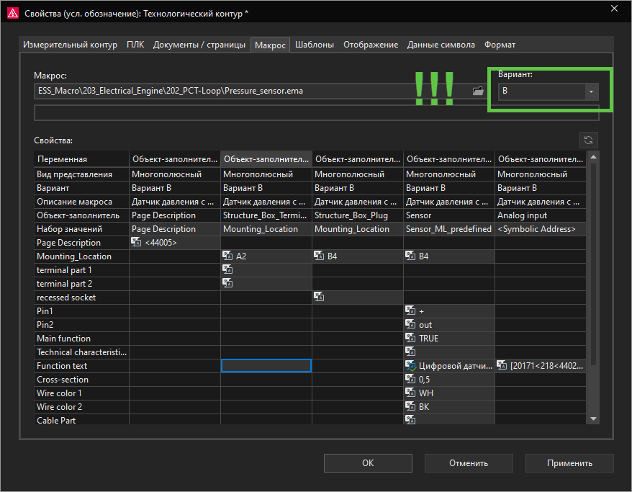Click the globe icon in Function text row
The image size is (632, 492).
click(x=410, y=366)
